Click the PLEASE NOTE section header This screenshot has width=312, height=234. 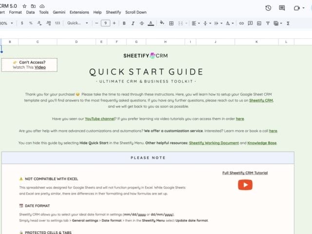tap(148, 158)
